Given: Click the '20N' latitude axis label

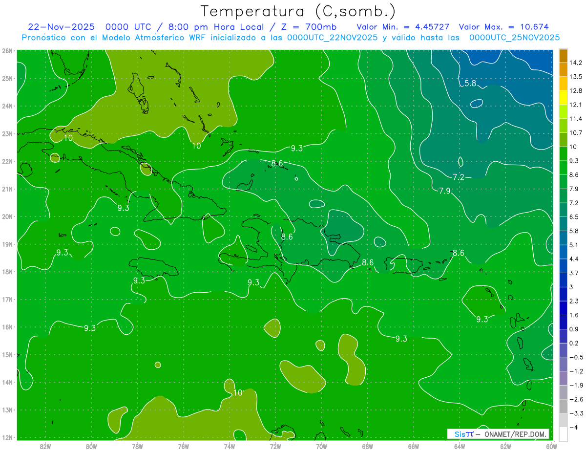Looking at the screenshot, I should point(7,216).
